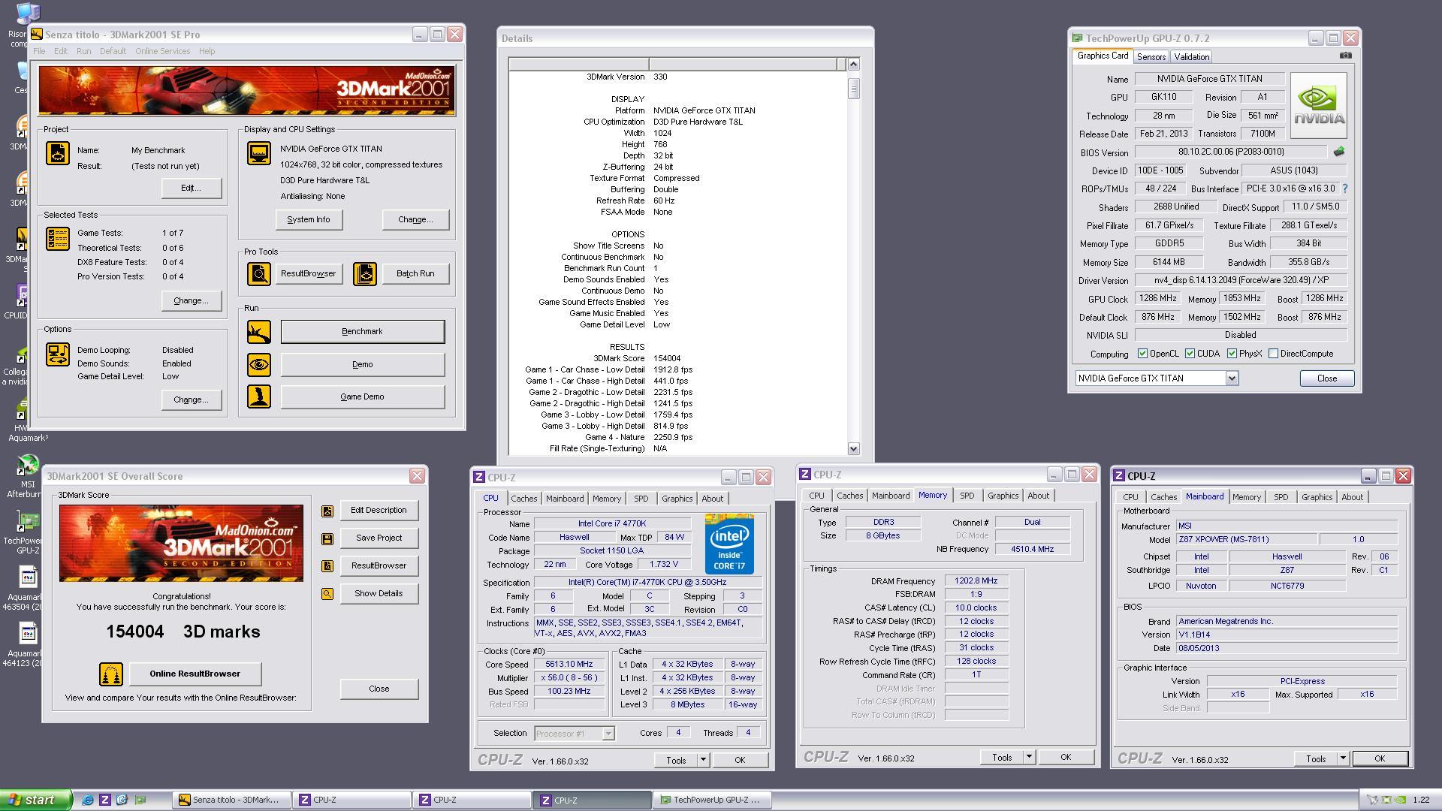Click the ResultBrowser icon in Overall Score
Image resolution: width=1442 pixels, height=811 pixels.
pos(327,566)
